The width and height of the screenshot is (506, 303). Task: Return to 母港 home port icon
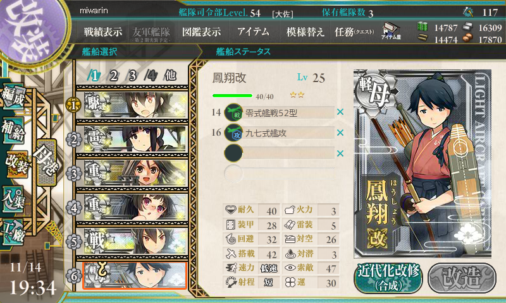point(47,162)
